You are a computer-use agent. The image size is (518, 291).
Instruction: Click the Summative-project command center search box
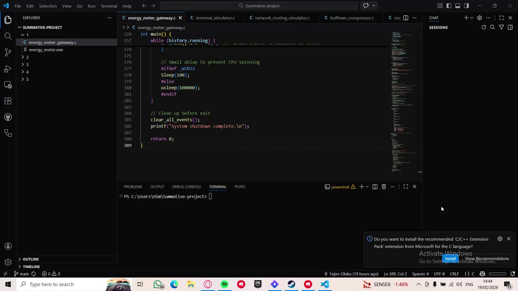[x=259, y=6]
